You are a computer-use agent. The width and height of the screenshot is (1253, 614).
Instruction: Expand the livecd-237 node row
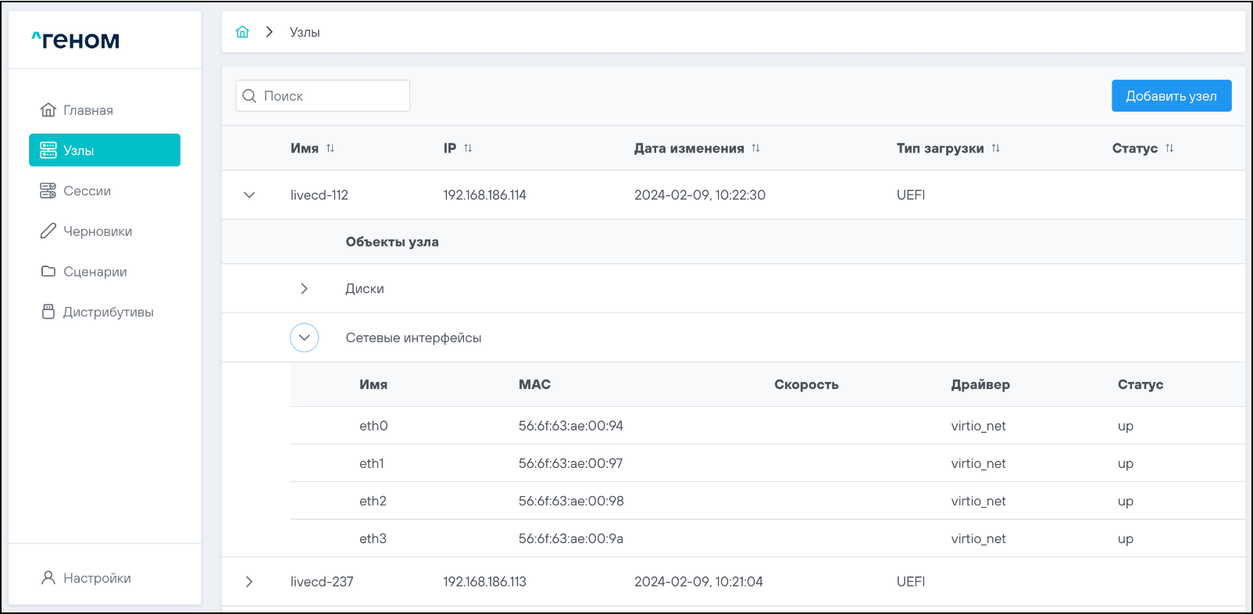pyautogui.click(x=249, y=582)
